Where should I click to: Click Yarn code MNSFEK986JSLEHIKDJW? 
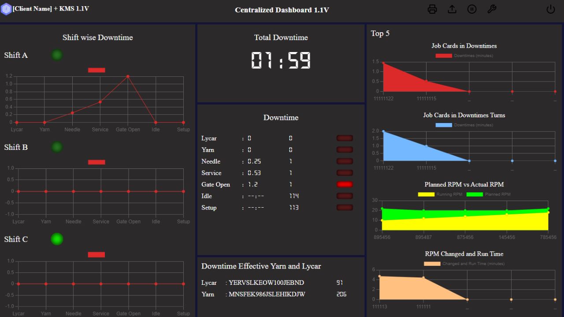click(267, 294)
